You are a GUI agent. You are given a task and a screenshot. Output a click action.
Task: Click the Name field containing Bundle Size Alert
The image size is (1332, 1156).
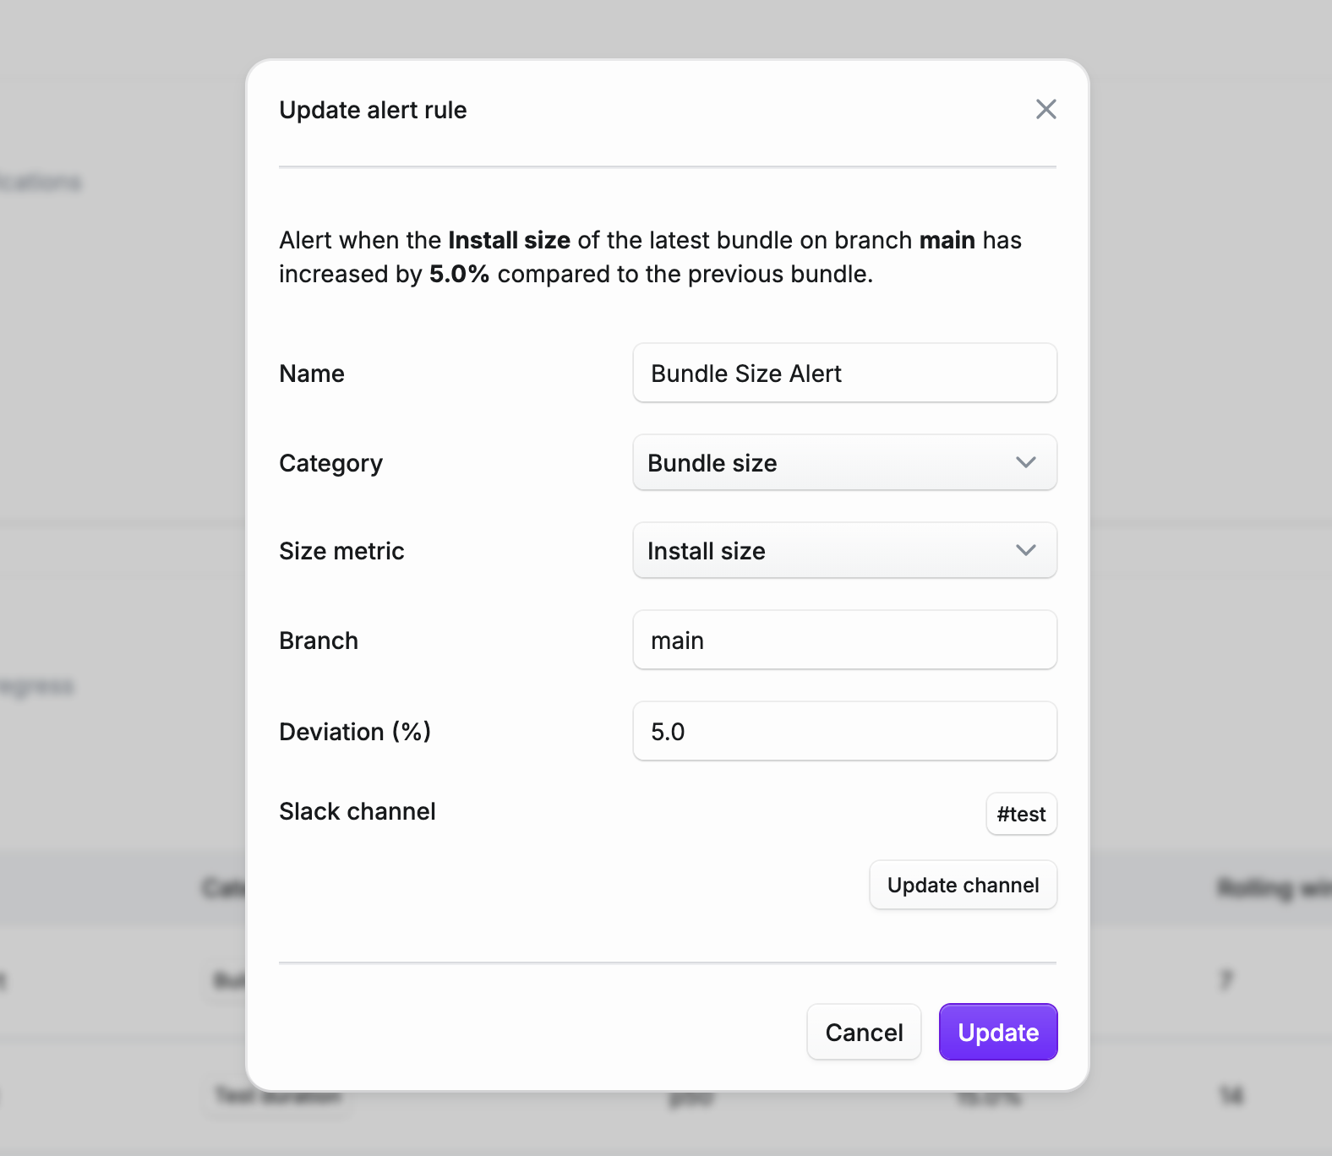pos(843,373)
